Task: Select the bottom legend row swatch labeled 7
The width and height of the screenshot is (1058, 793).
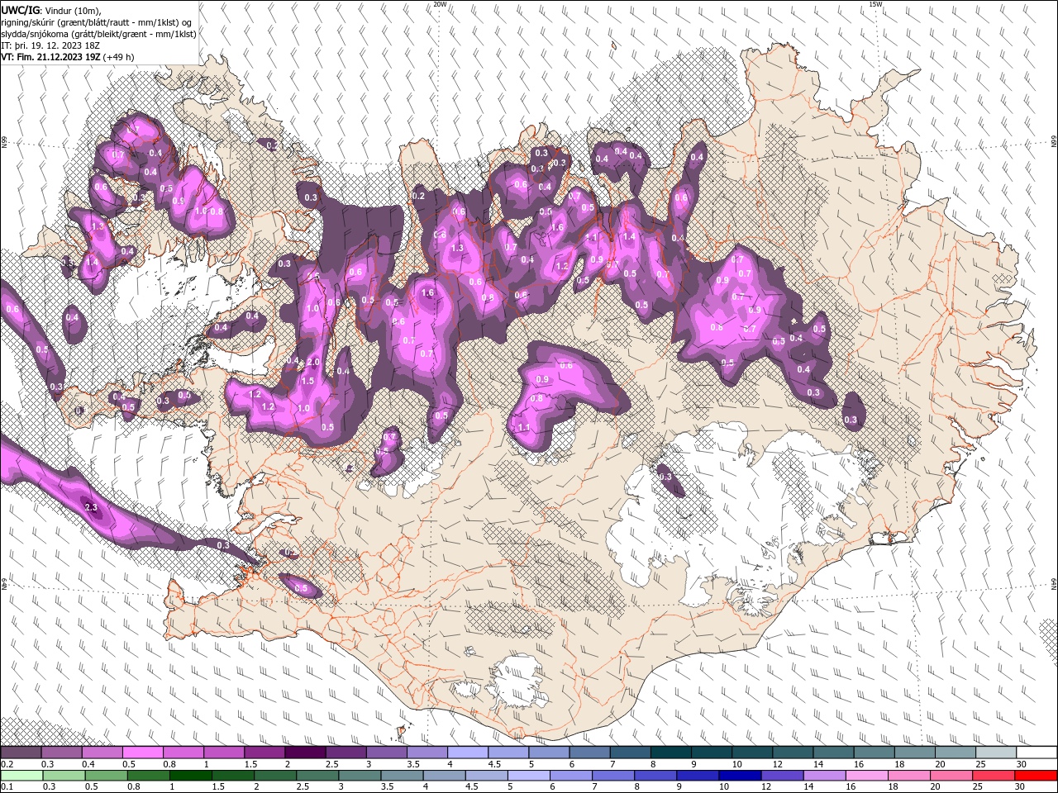Action: point(613,776)
